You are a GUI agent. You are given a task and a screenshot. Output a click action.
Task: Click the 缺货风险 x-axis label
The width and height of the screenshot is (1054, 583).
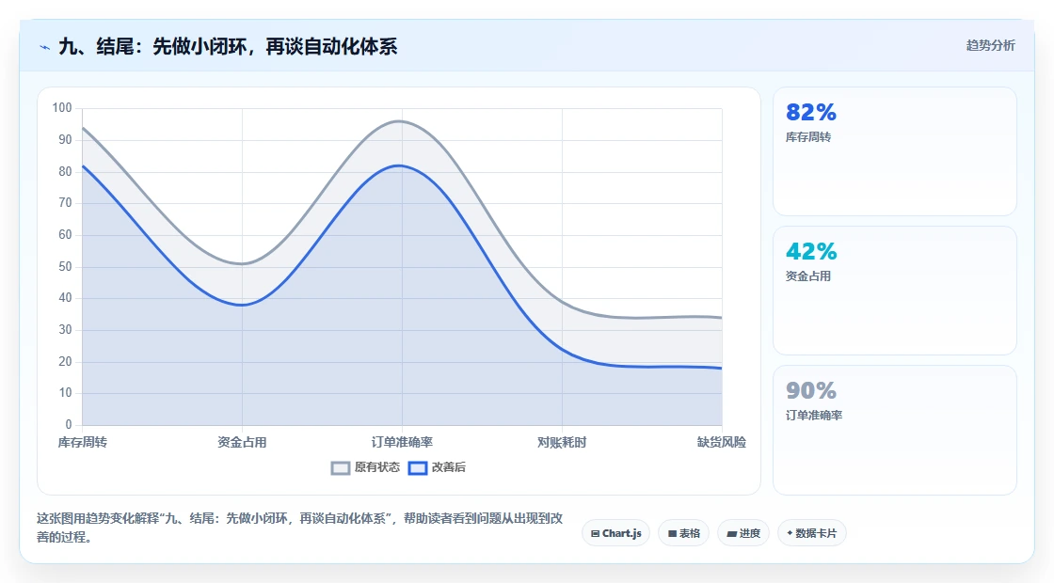click(x=721, y=442)
